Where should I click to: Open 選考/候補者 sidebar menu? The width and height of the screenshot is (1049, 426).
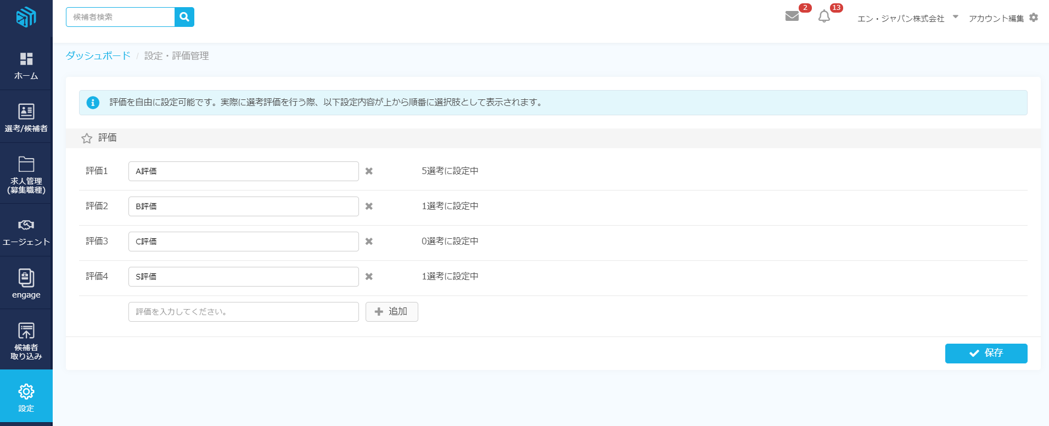pos(26,117)
